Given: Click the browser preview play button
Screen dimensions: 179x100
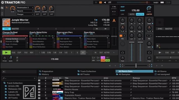Looking at the screenshot, I should tap(4, 72).
